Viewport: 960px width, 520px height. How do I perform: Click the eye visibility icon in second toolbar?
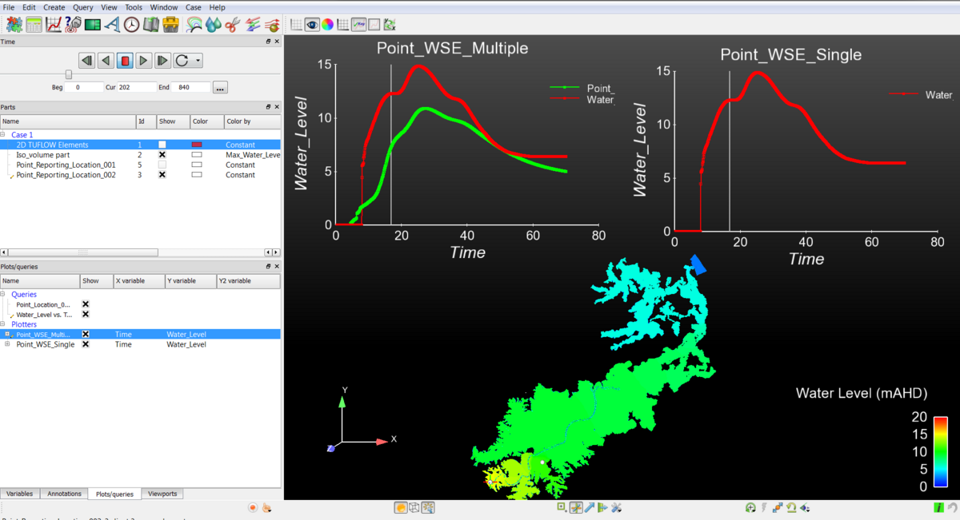[312, 24]
